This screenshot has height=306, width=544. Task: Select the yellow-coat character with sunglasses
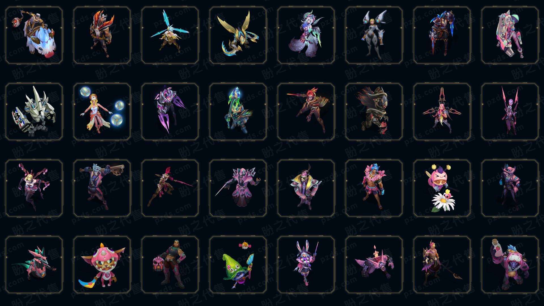(x=306, y=188)
